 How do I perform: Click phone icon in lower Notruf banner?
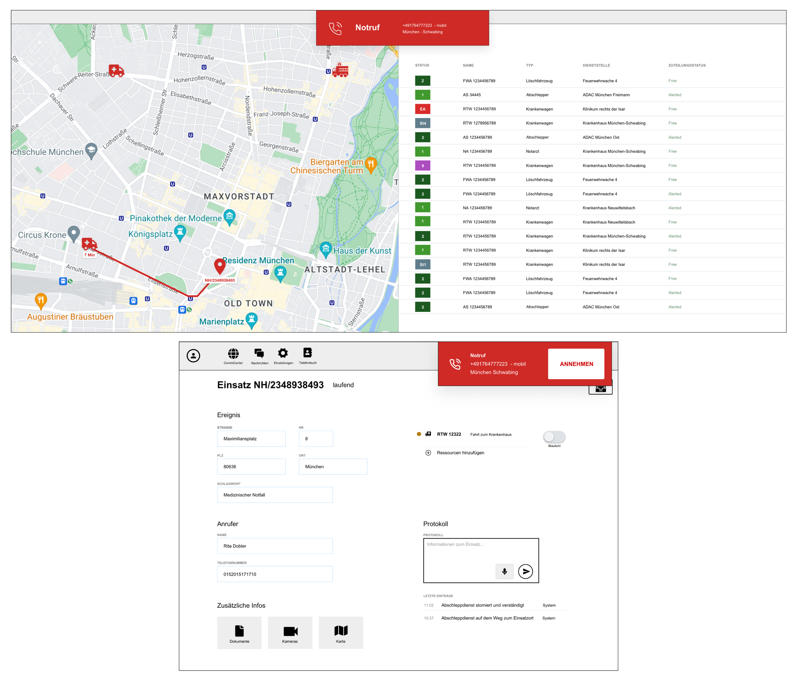[x=455, y=364]
